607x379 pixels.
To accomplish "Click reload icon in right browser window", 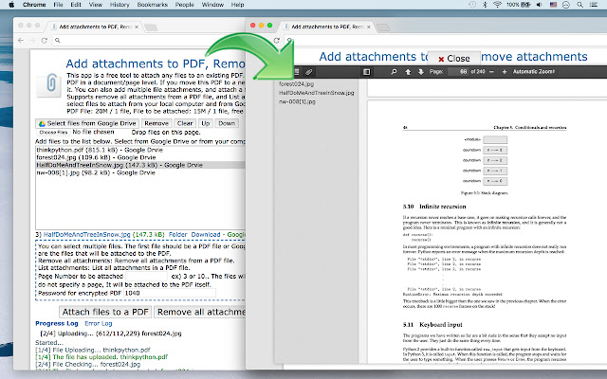I will [276, 40].
